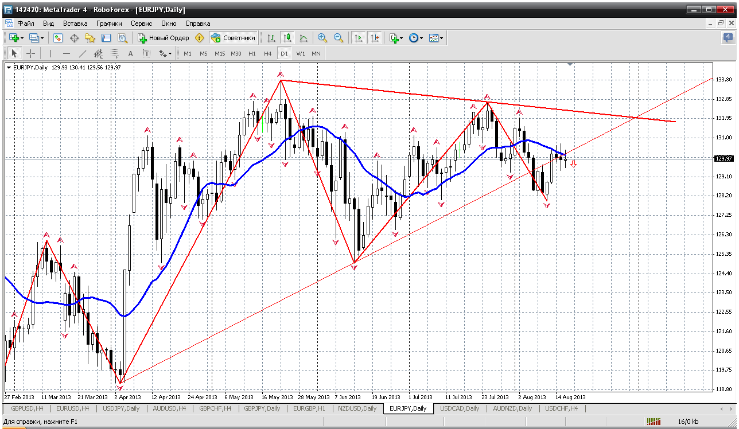Open the Navigator folder-star icon
Image resolution: width=739 pixels, height=429 pixels.
pos(90,38)
